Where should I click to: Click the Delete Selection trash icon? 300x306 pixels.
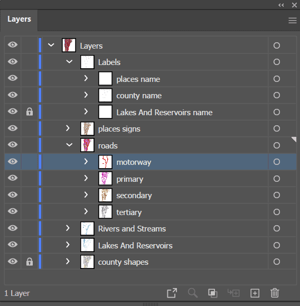click(275, 293)
